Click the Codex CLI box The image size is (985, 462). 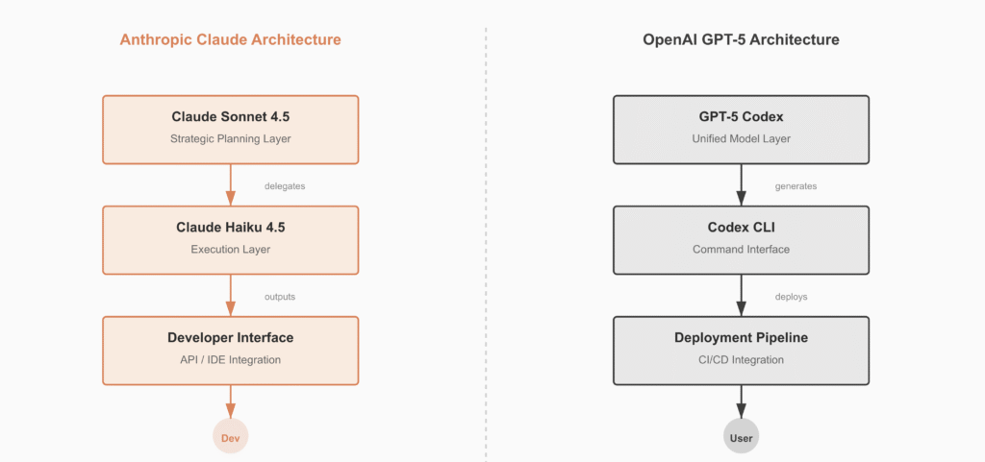click(741, 239)
